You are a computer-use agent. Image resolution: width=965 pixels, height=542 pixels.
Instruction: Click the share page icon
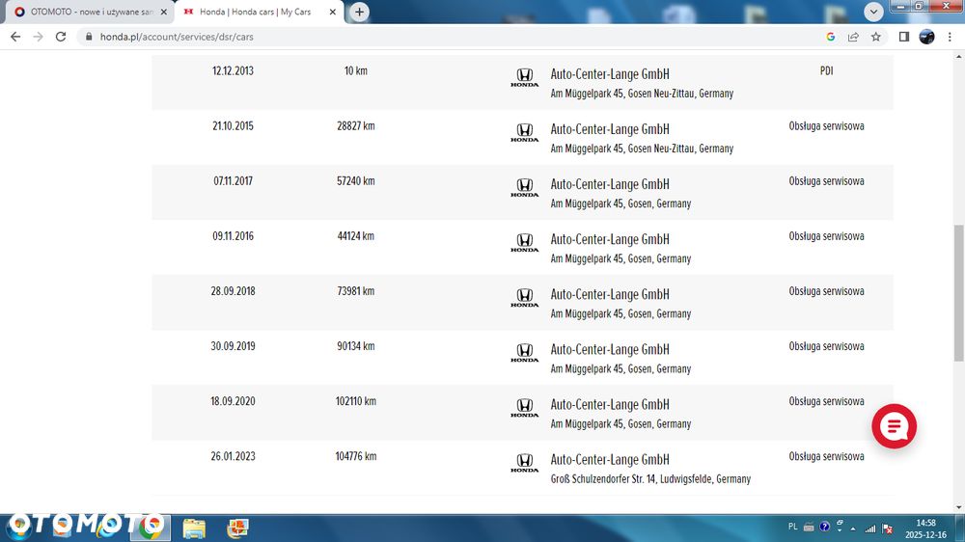[853, 37]
